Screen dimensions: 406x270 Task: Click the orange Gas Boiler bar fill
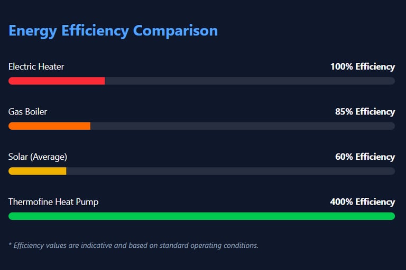[49, 126]
